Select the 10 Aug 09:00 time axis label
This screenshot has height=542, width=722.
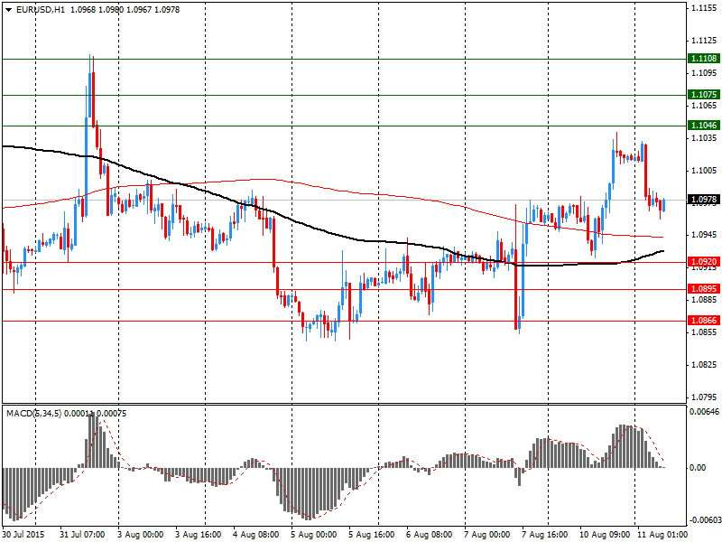pyautogui.click(x=605, y=535)
